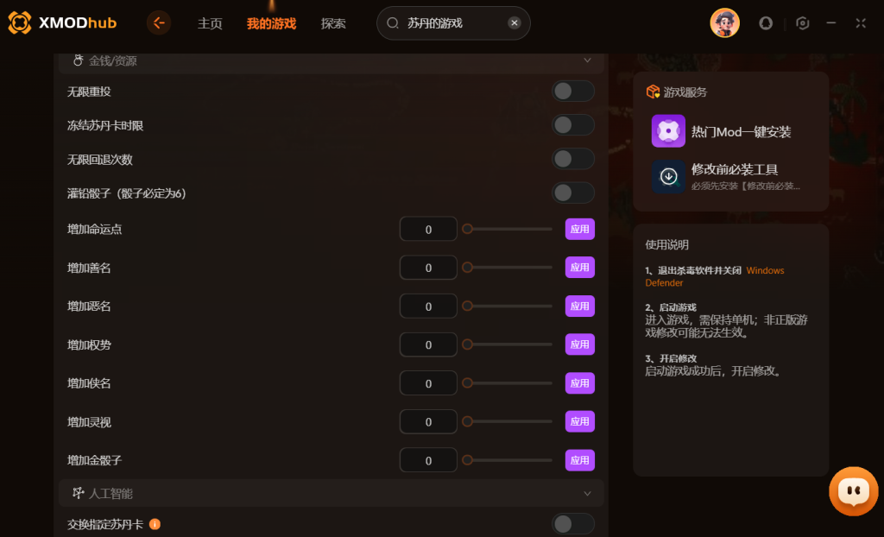This screenshot has width=884, height=537.
Task: Open the 探索 tab
Action: pyautogui.click(x=333, y=23)
